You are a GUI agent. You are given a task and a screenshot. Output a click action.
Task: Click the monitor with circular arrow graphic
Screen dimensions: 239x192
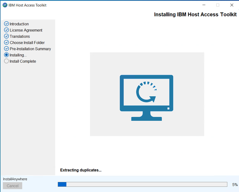click(x=147, y=97)
